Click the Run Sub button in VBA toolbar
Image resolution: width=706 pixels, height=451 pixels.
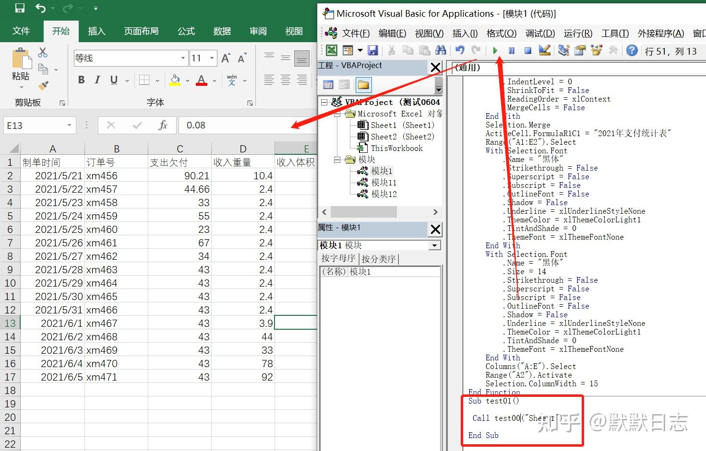click(495, 51)
